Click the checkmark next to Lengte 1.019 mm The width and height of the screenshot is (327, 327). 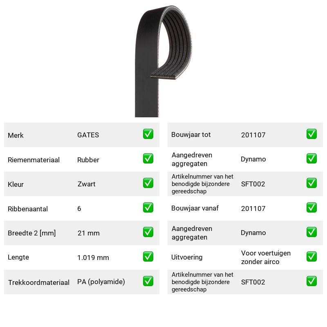tap(148, 257)
